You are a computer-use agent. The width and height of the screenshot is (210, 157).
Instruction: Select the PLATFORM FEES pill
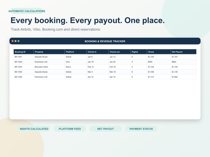click(x=70, y=129)
